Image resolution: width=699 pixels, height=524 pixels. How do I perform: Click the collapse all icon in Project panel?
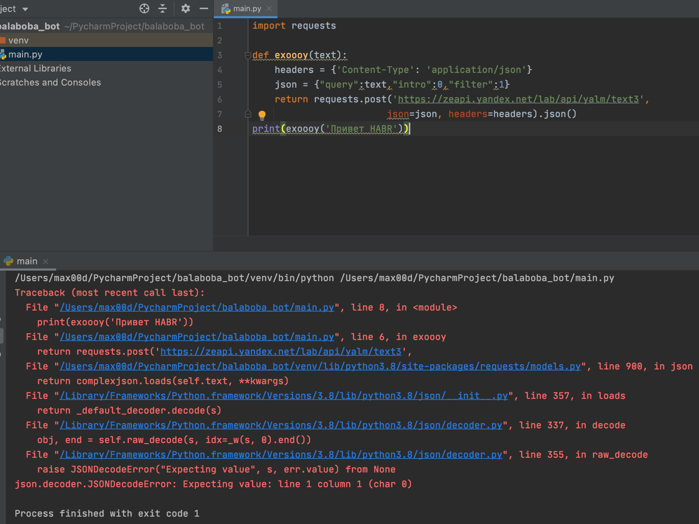pyautogui.click(x=163, y=8)
